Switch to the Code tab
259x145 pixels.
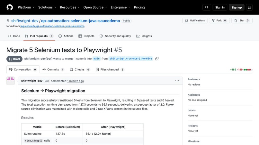pyautogui.click(x=14, y=36)
